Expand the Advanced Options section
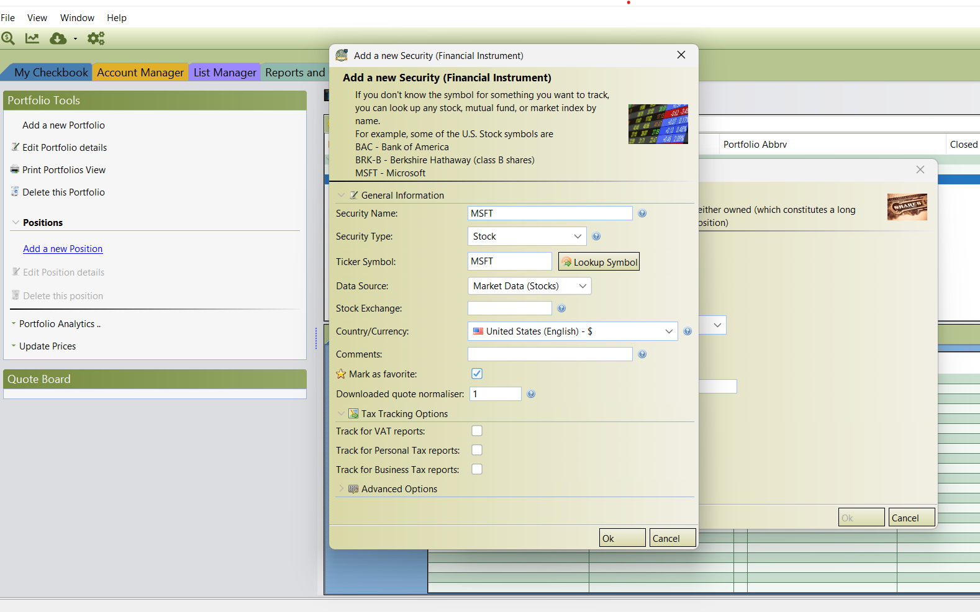 tap(341, 488)
